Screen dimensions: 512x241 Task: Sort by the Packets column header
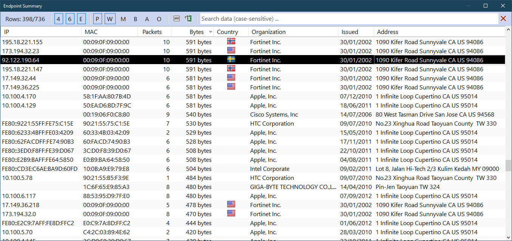point(152,32)
